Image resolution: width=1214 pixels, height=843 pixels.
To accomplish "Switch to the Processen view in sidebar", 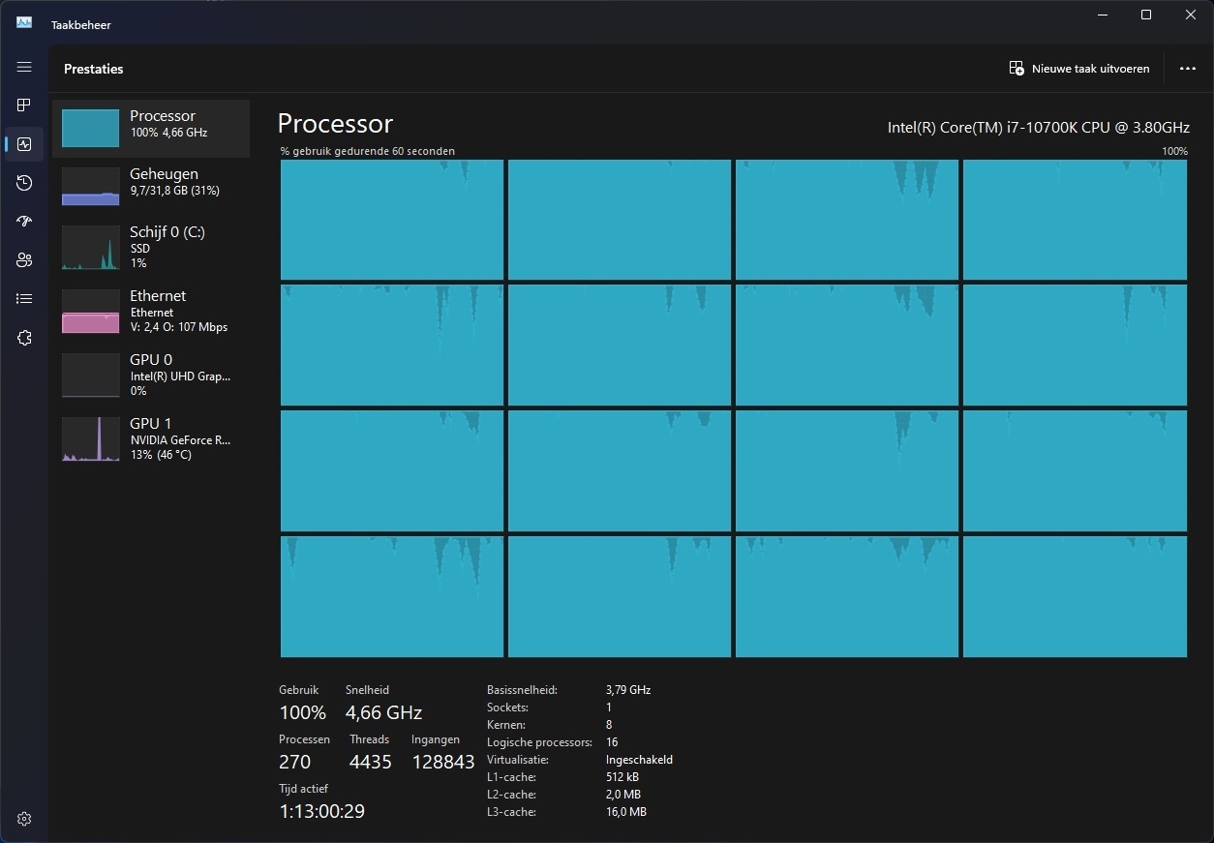I will pos(24,105).
